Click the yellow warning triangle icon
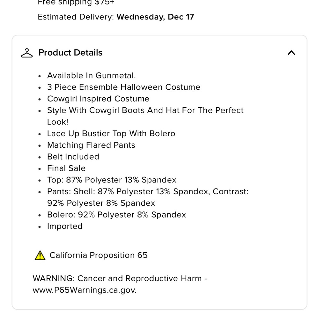The width and height of the screenshot is (319, 319). click(40, 256)
